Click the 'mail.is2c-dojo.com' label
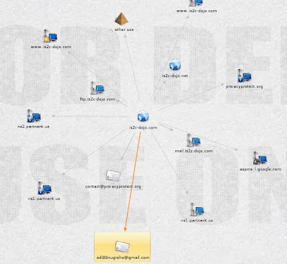Image resolution: width=287 pixels, height=264 pixels. pos(194,151)
